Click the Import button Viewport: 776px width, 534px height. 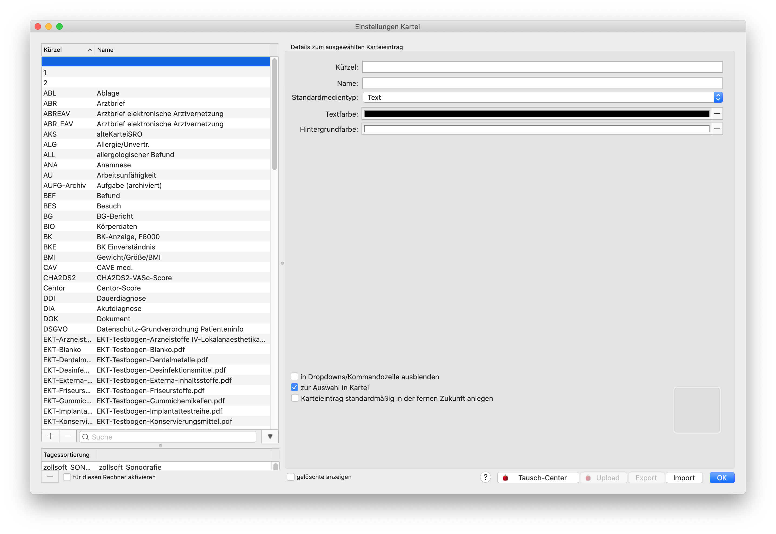684,478
